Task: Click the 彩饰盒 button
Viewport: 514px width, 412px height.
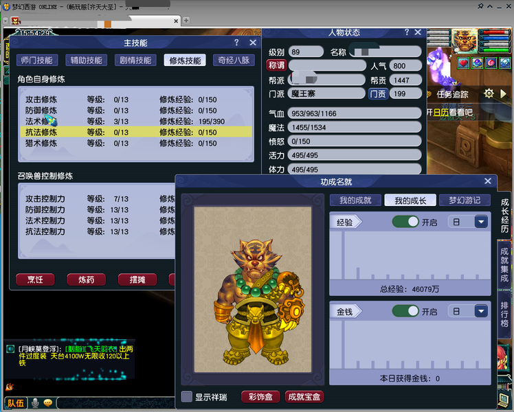Action: pos(260,396)
